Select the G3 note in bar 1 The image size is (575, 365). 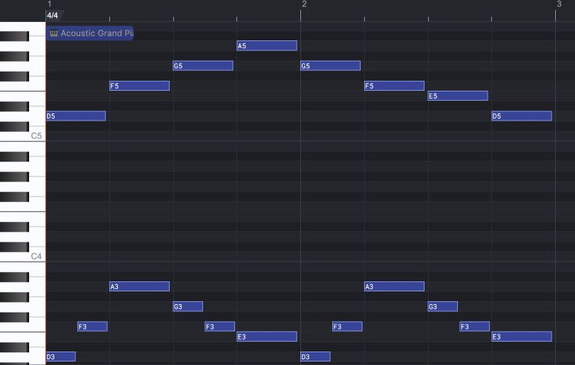pos(187,306)
